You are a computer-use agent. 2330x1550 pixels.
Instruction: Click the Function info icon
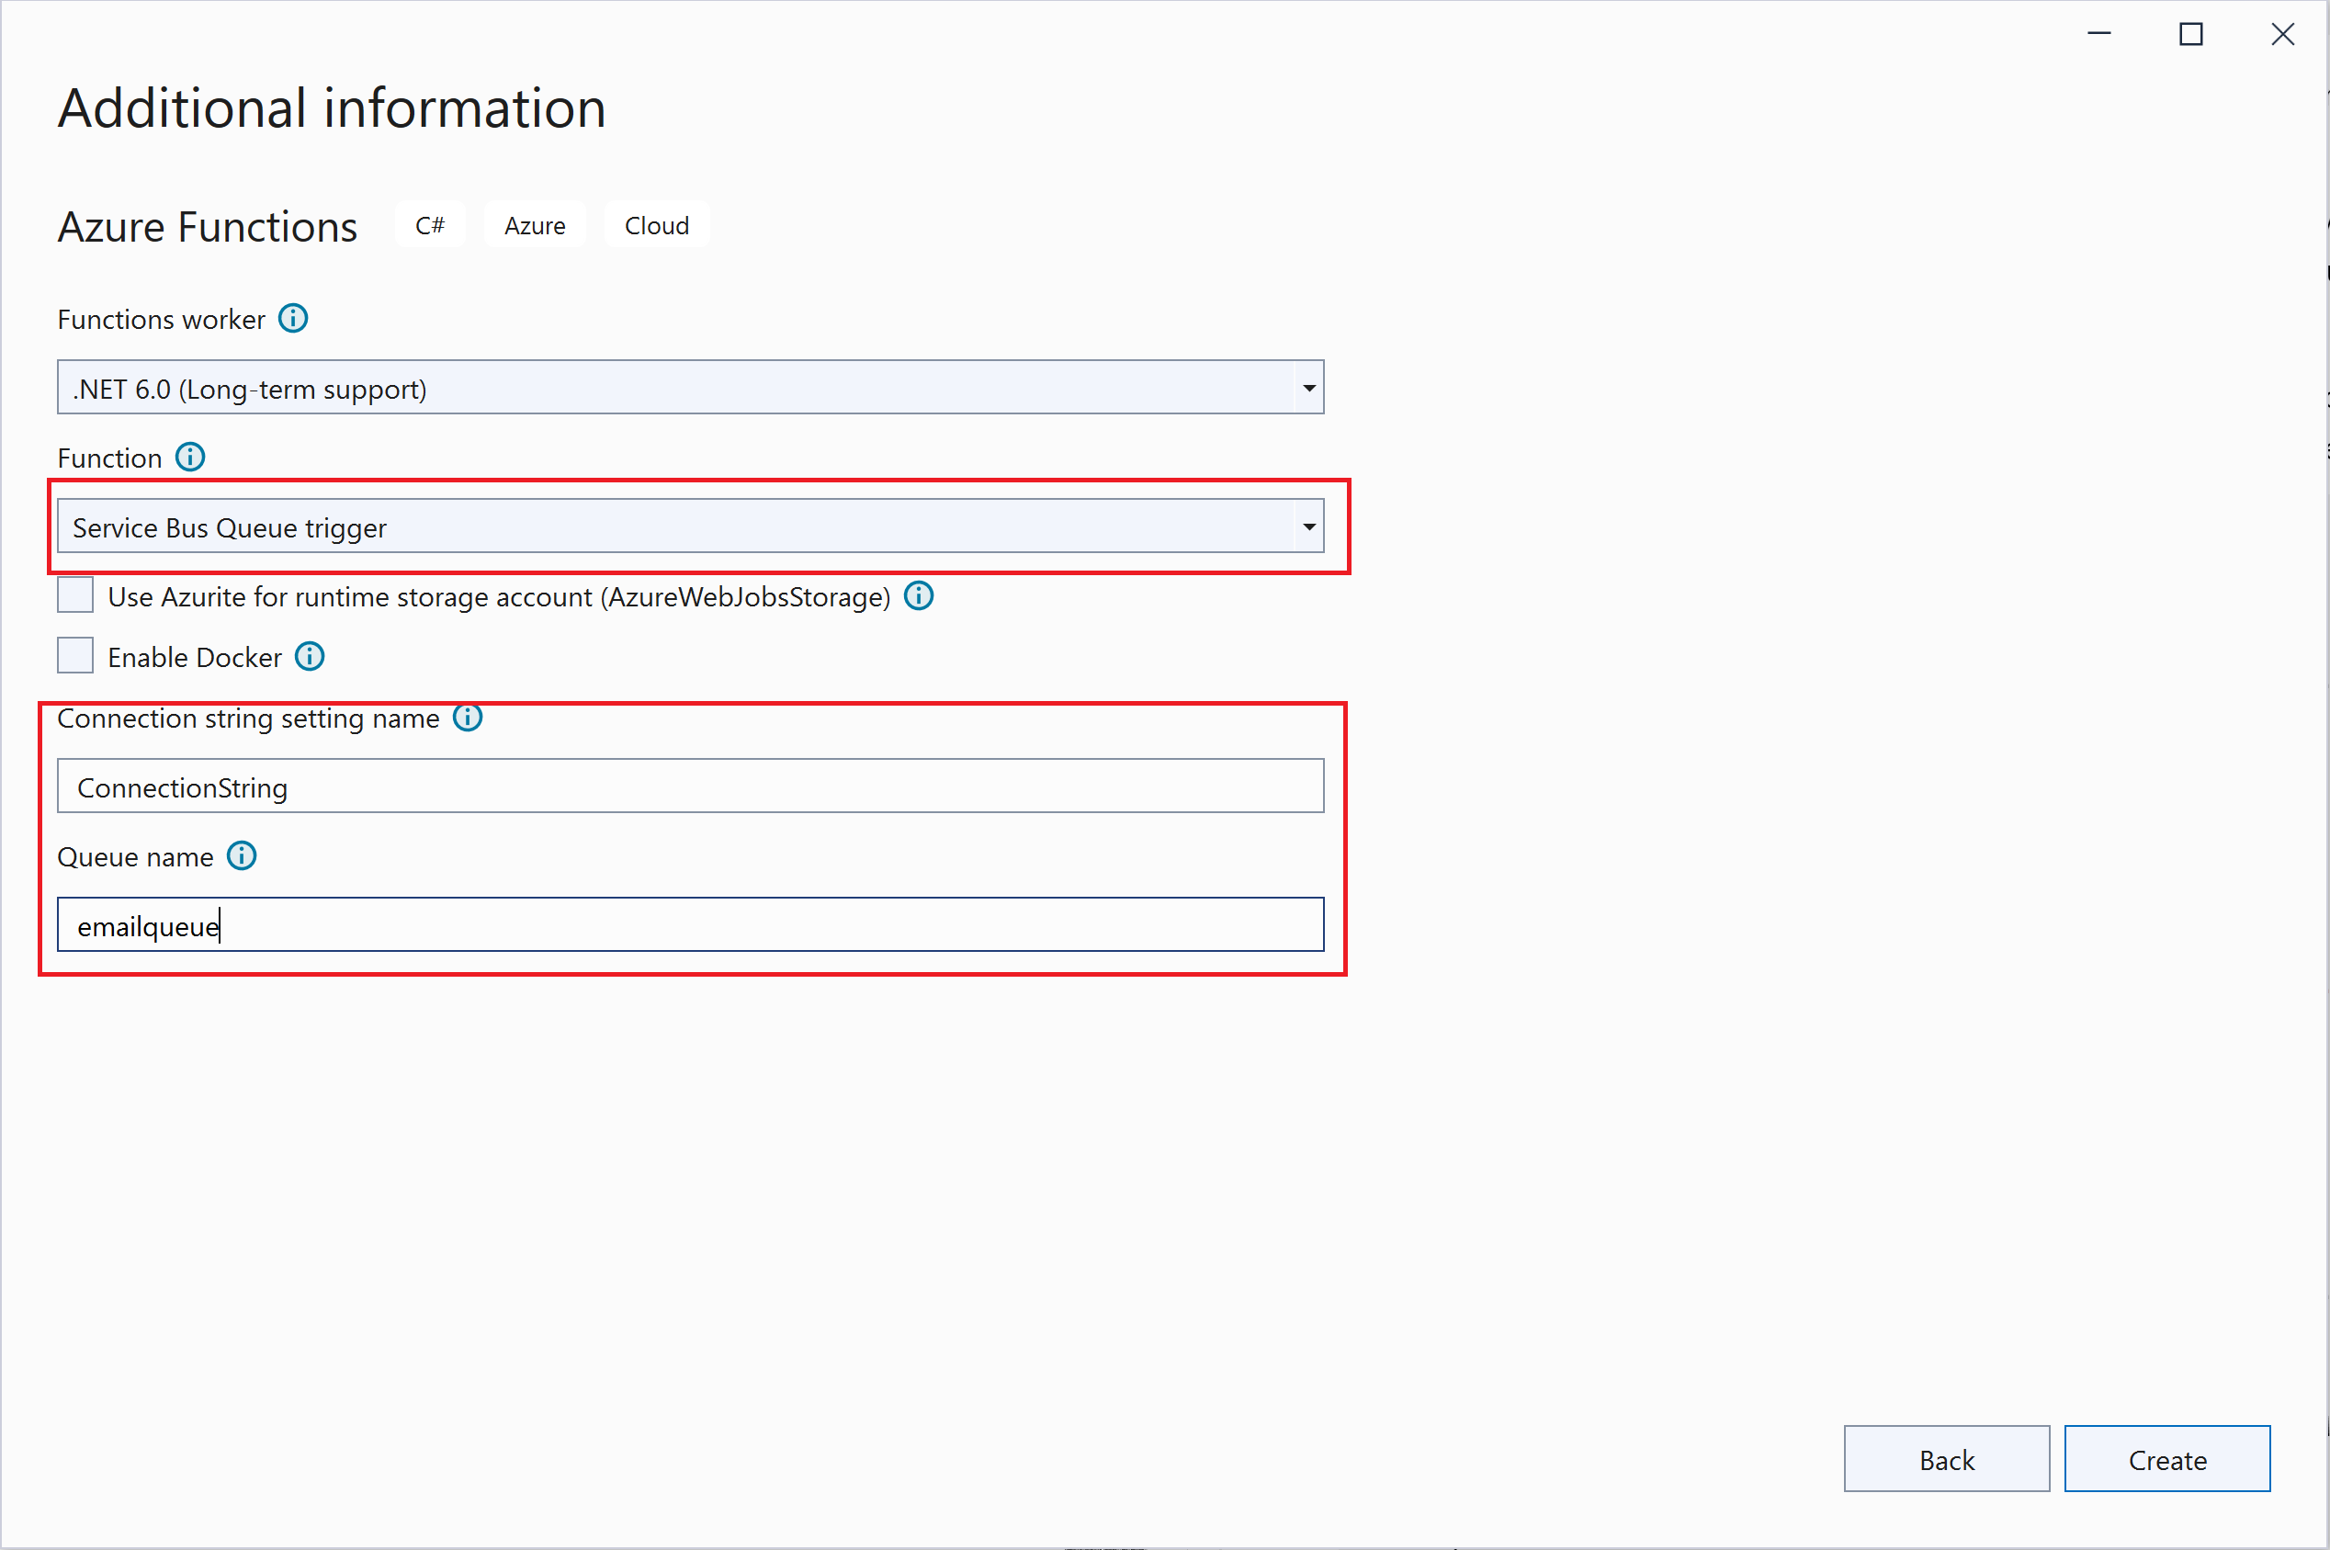(189, 457)
